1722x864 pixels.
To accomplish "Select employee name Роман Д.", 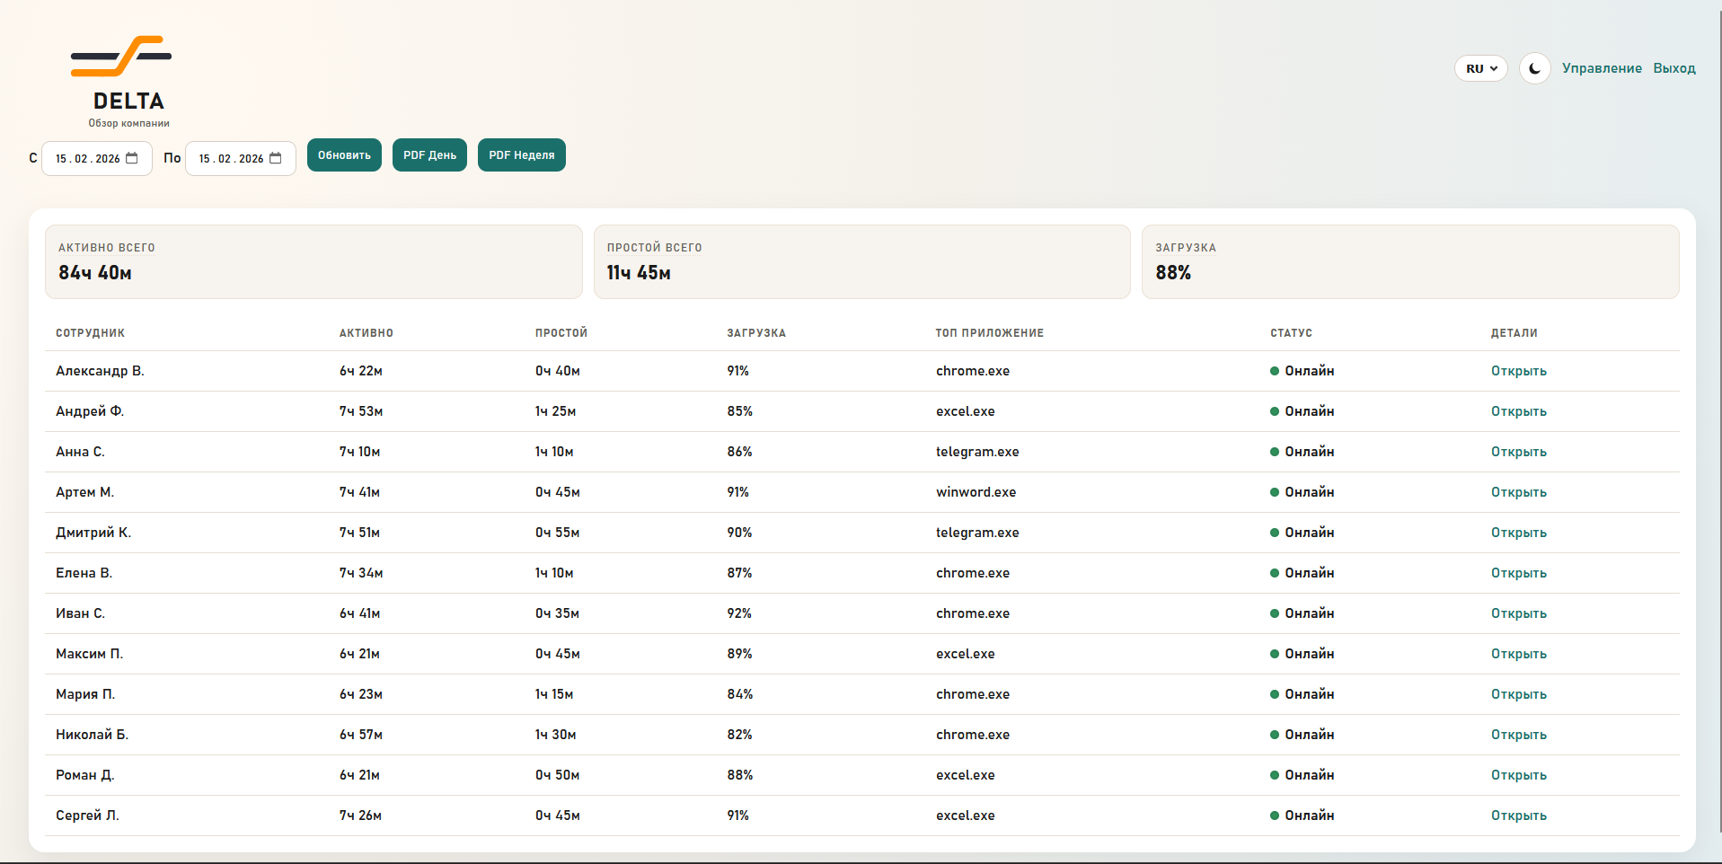I will [x=84, y=775].
